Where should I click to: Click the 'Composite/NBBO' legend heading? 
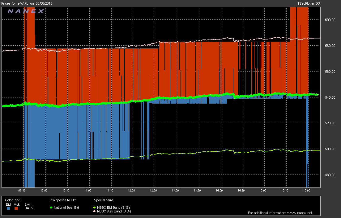point(63,200)
